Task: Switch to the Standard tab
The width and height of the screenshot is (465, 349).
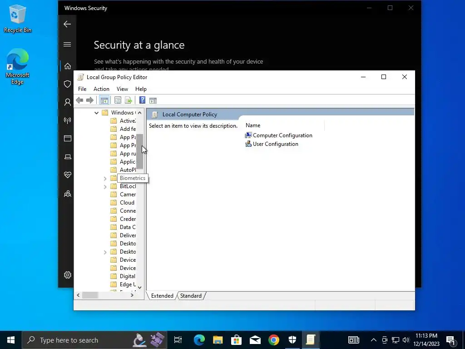Action: 191,296
